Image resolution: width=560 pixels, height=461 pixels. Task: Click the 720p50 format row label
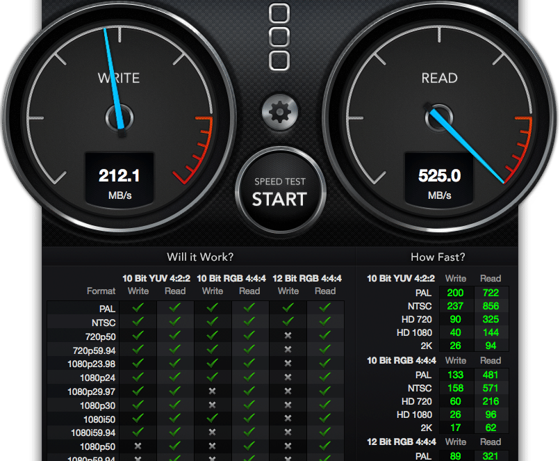(100, 337)
